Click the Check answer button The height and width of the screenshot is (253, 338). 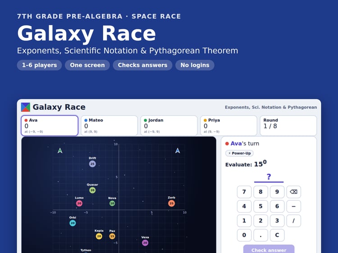[269, 249]
